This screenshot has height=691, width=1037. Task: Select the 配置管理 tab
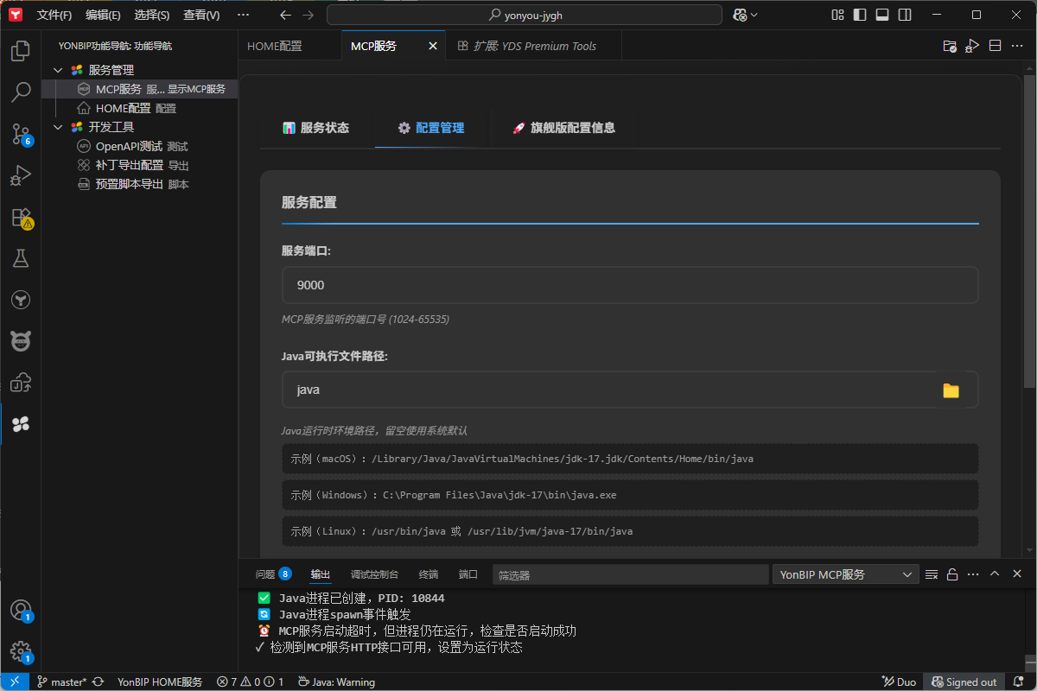[431, 128]
